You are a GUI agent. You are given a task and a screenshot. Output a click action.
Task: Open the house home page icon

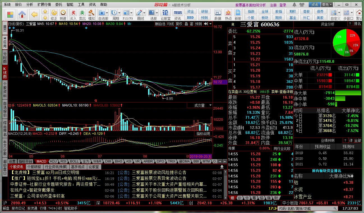22,14
